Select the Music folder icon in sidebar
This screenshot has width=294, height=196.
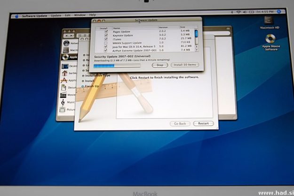[64, 102]
